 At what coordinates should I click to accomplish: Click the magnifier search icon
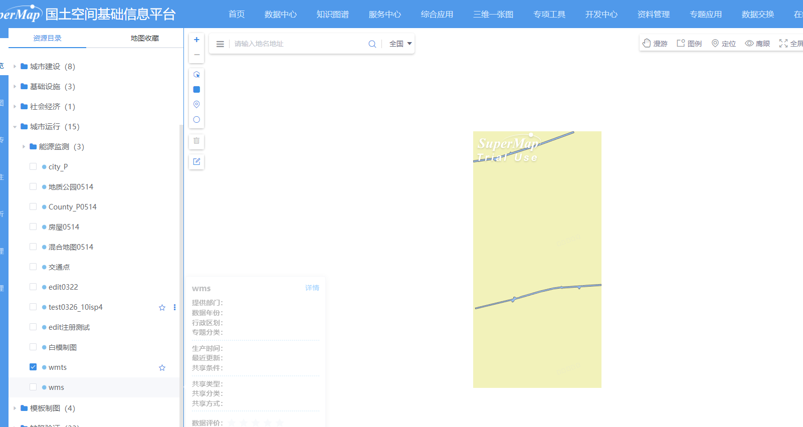372,44
